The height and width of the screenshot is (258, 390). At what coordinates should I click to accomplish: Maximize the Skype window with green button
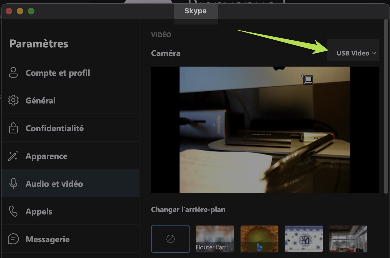coord(31,11)
